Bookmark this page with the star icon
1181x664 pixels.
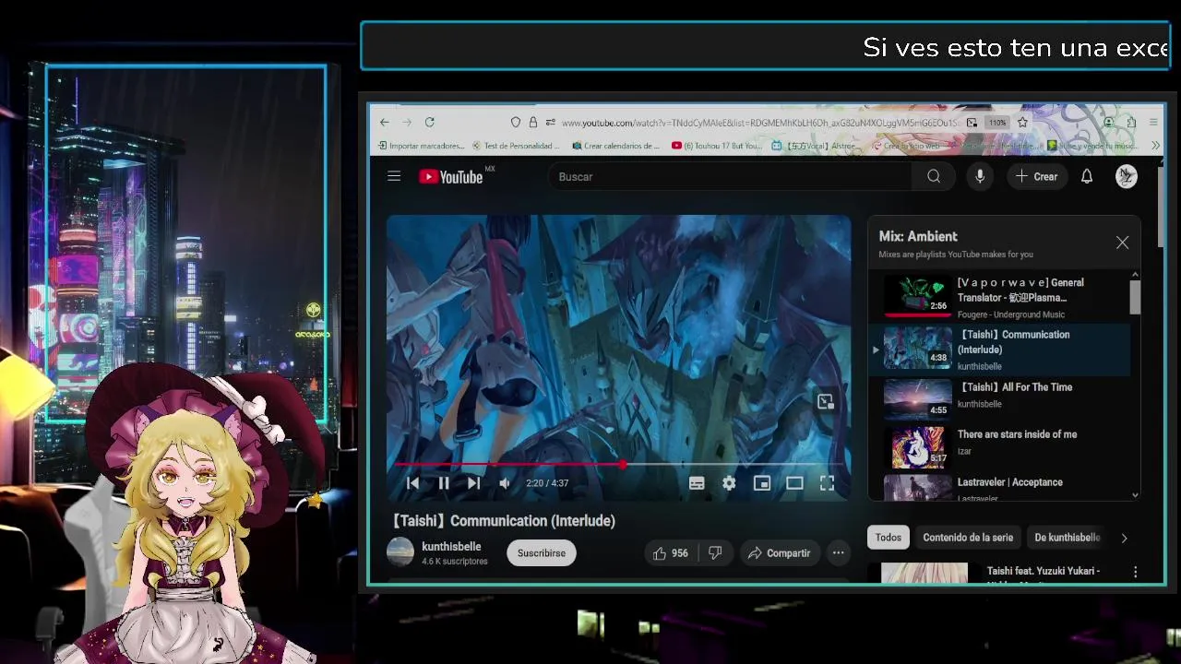click(1022, 122)
